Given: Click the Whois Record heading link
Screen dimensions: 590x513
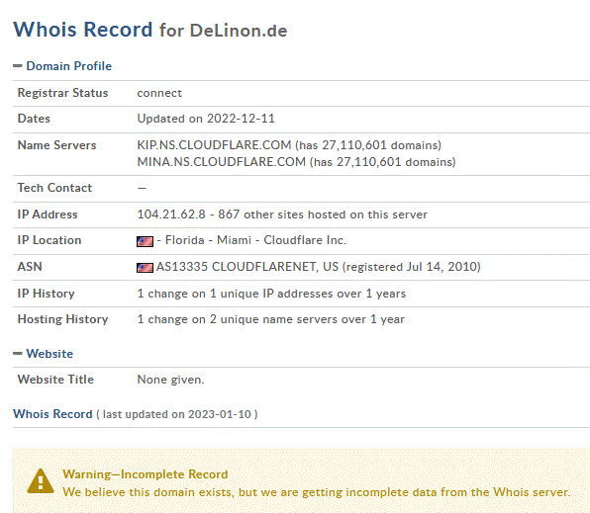Looking at the screenshot, I should point(52,414).
